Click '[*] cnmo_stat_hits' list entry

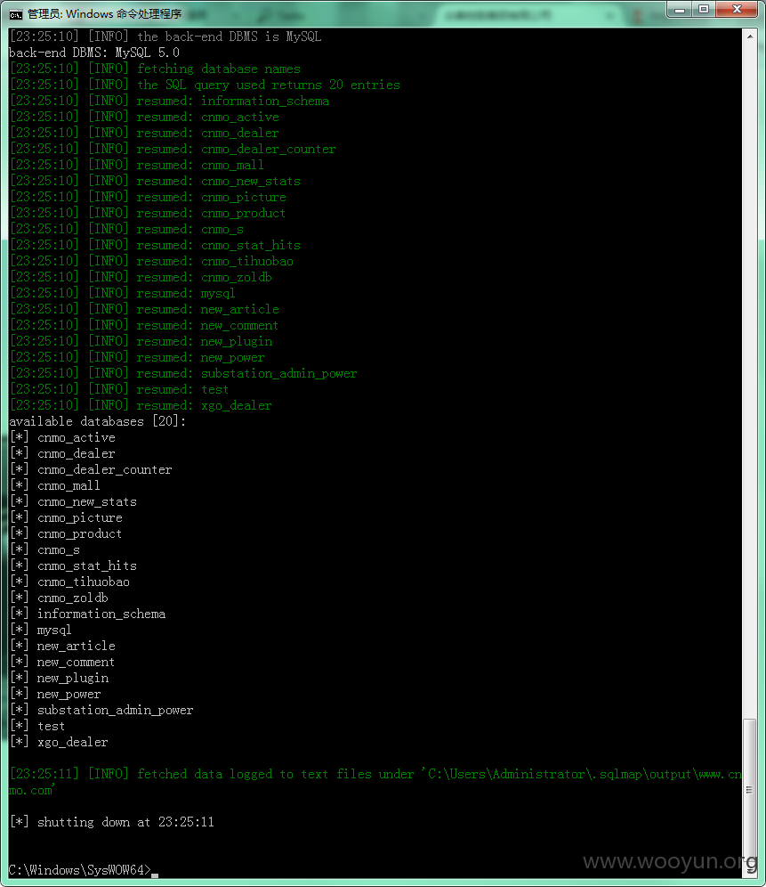[x=74, y=566]
